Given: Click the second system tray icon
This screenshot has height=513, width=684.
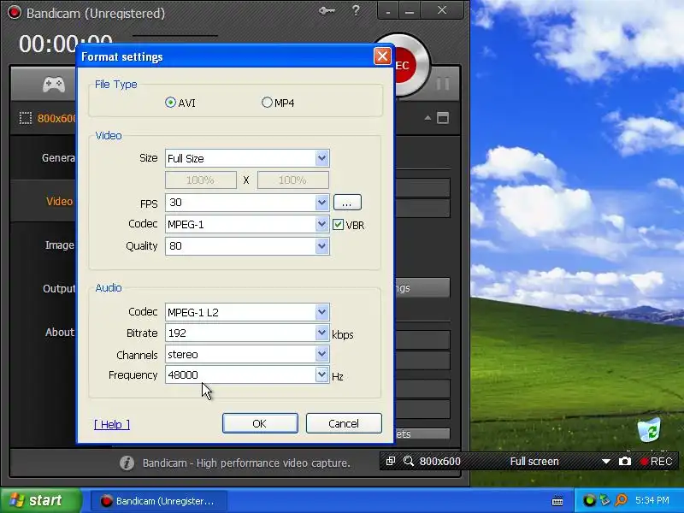Looking at the screenshot, I should coord(604,500).
